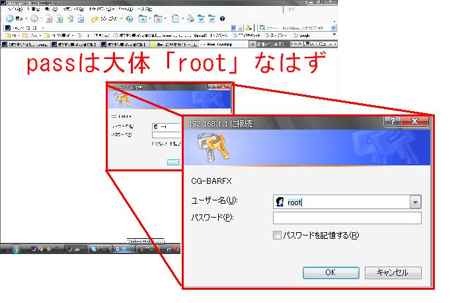
Task: Click the browser Back arrow button
Action: click(10, 19)
